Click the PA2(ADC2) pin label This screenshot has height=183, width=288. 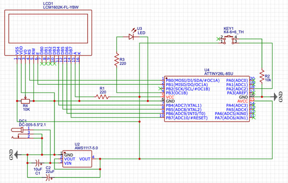tap(237, 89)
